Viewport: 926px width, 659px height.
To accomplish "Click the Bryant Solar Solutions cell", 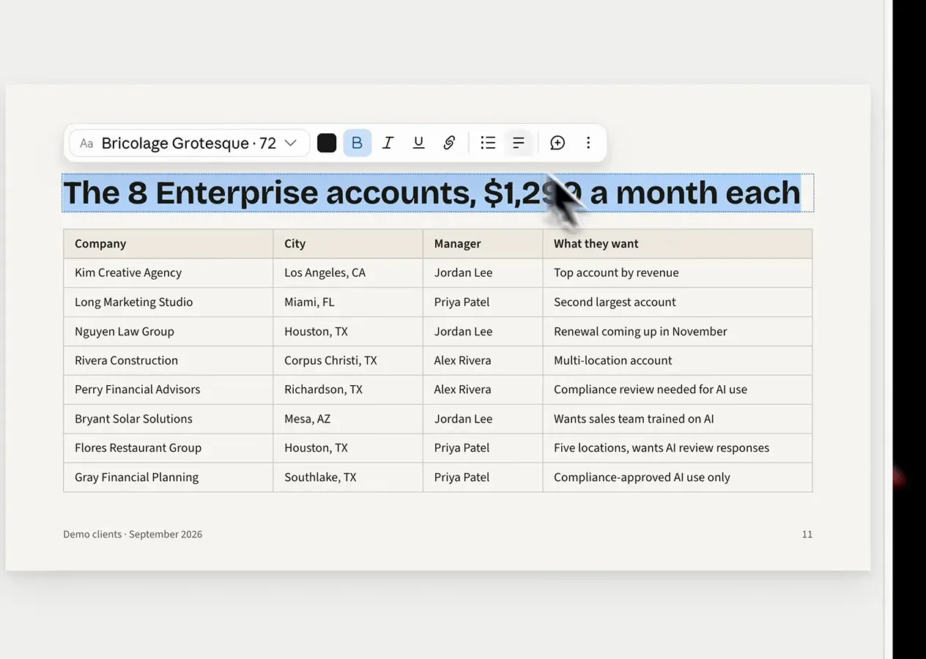I will [x=168, y=419].
